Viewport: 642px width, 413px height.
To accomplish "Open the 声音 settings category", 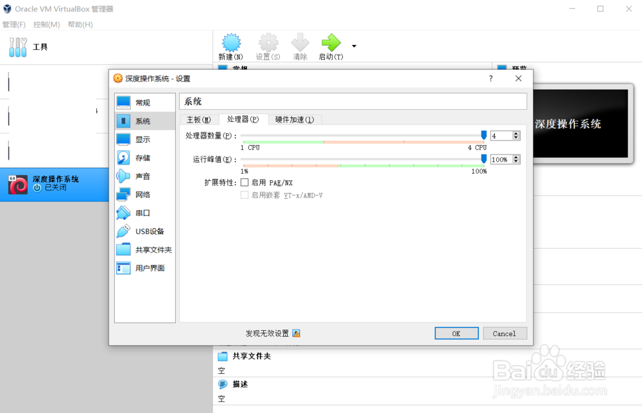I will 145,176.
